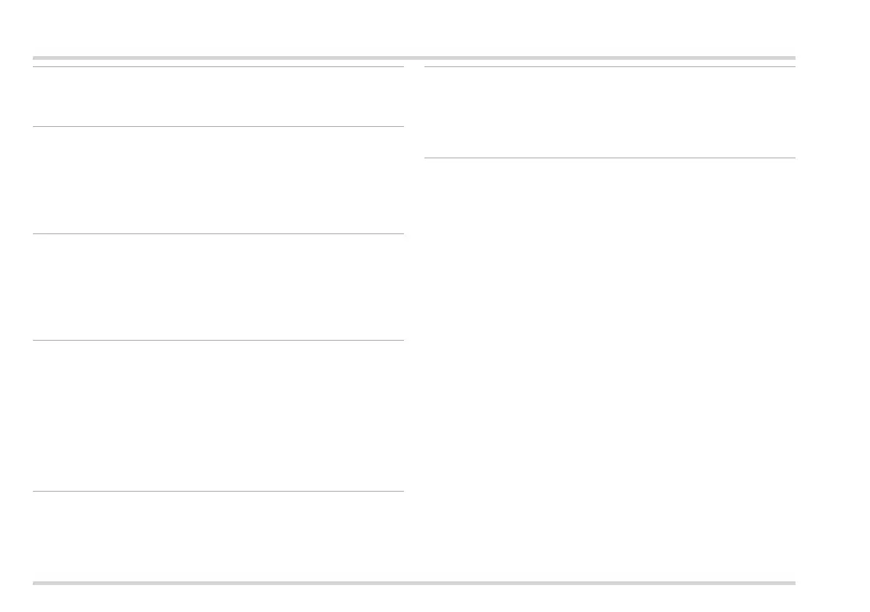Click the second divider line in left column
The width and height of the screenshot is (870, 612).
[x=218, y=127]
